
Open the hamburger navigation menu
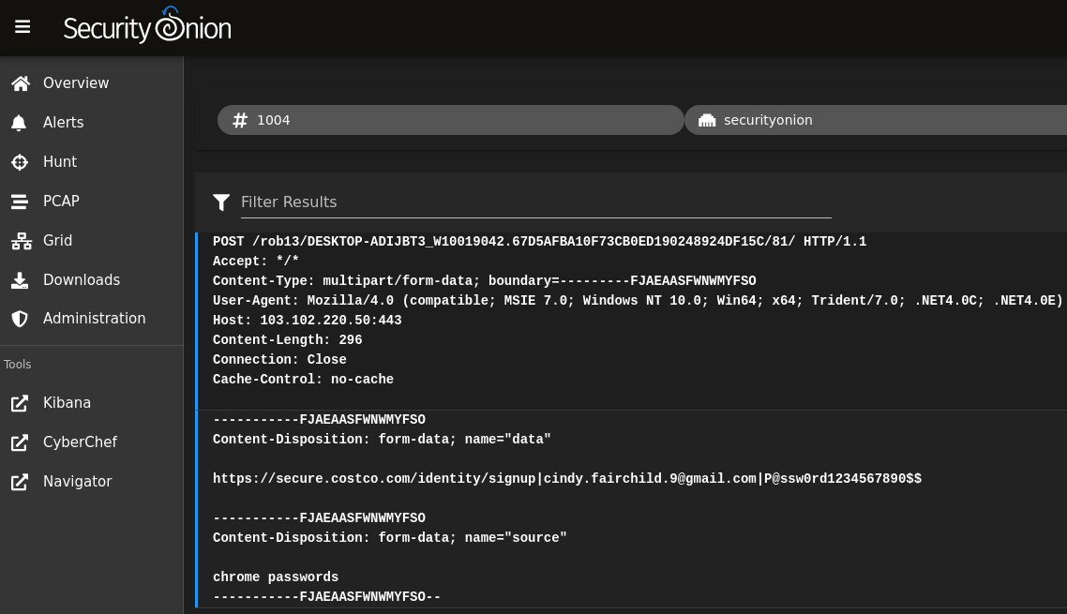tap(23, 27)
